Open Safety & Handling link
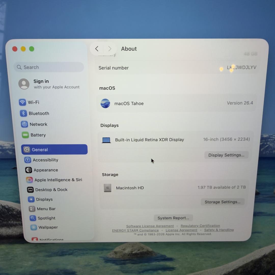The image size is (275, 275). (219, 230)
